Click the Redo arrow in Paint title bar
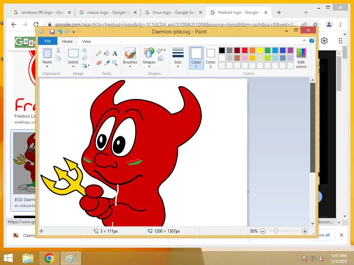 point(67,32)
